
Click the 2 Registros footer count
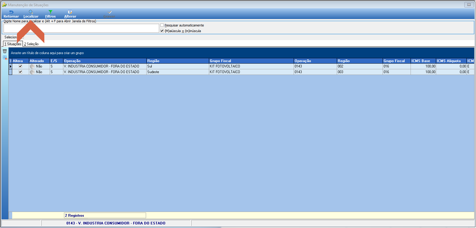[105, 216]
